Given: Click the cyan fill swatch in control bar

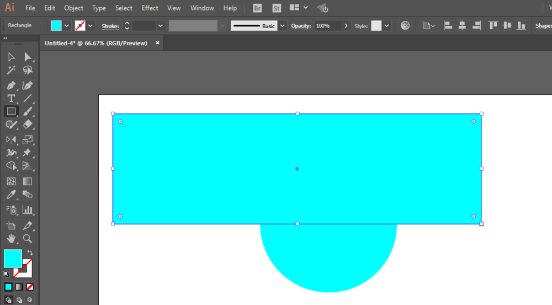Looking at the screenshot, I should (x=56, y=26).
